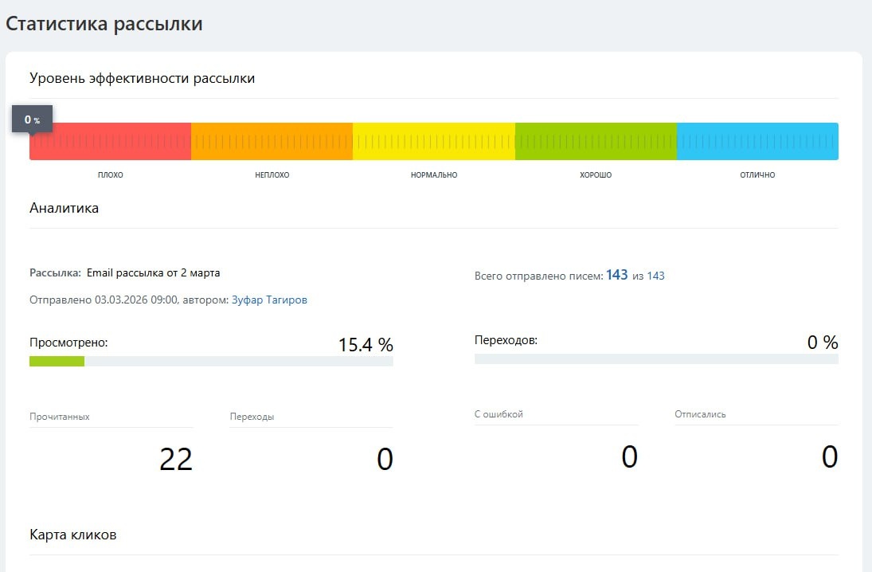
Task: Click the text Email рассылка от 2 марта
Action: point(153,272)
